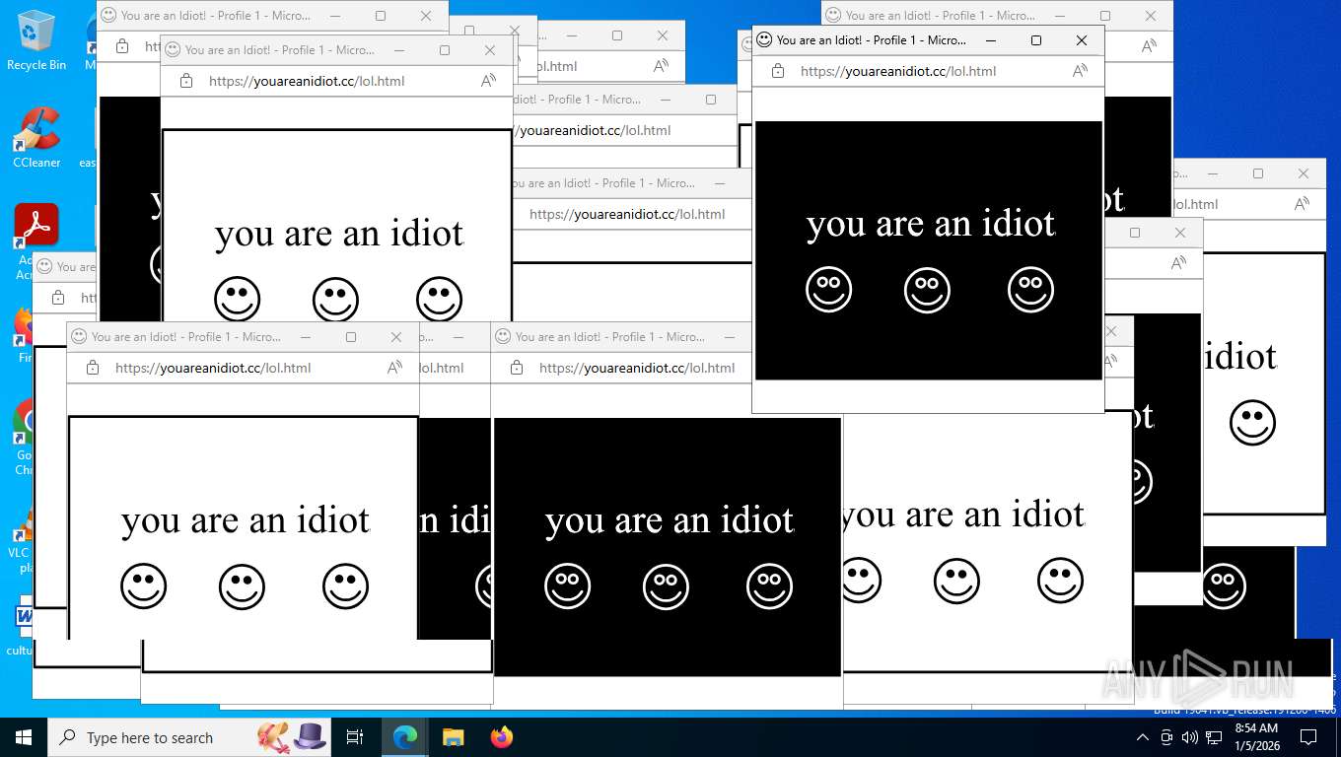Click the URL in the window titled 'ou are an Idiot!'
The height and width of the screenshot is (757, 1341).
point(627,214)
